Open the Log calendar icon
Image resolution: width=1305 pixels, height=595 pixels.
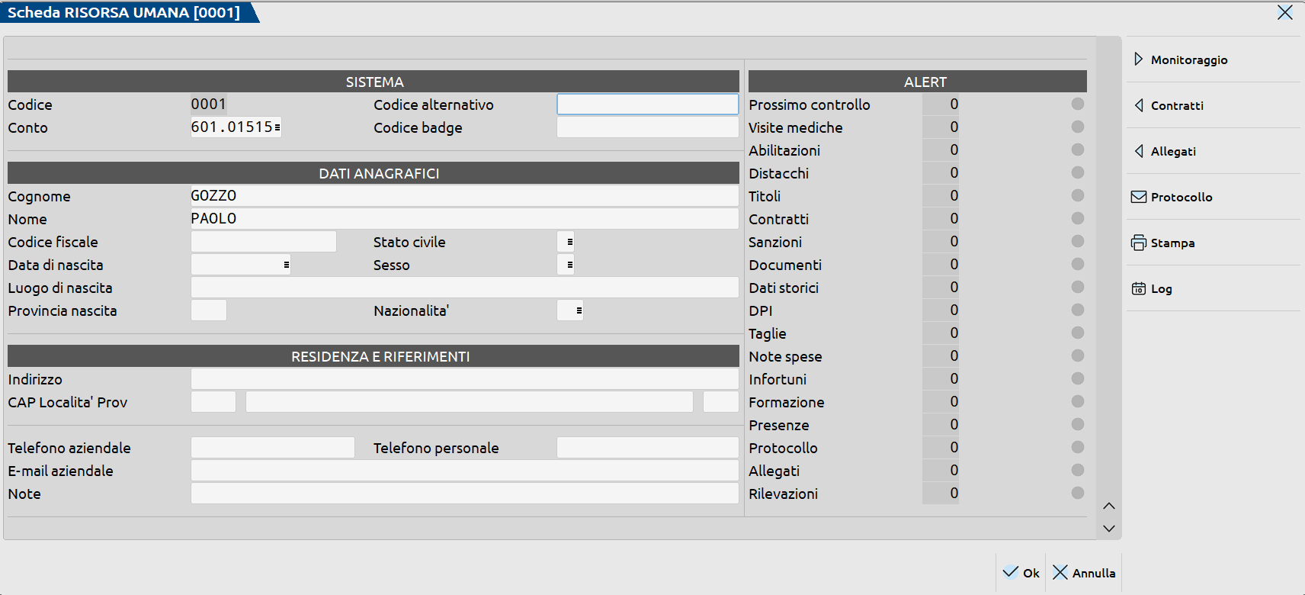[1138, 288]
